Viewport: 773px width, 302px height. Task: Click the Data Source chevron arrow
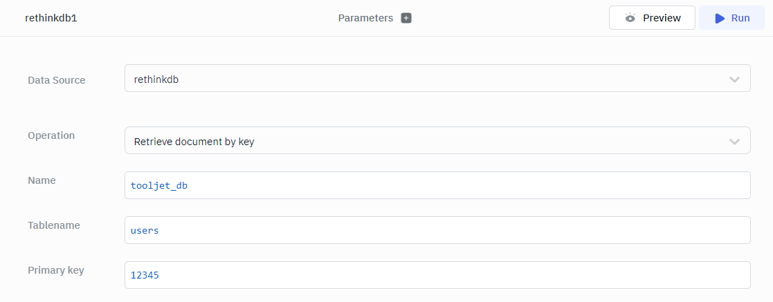click(734, 79)
